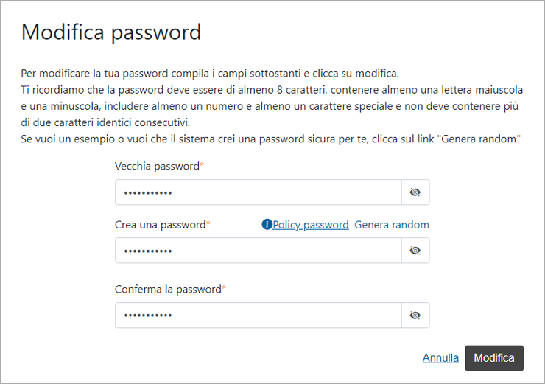Click the Modifica password dialog heading
The width and height of the screenshot is (545, 384).
[x=111, y=32]
